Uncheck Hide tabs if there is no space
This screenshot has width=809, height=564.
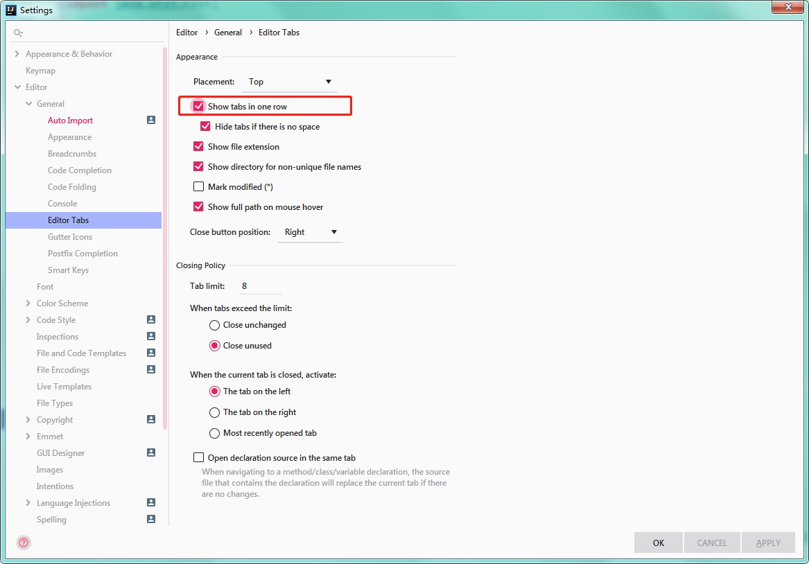(205, 126)
